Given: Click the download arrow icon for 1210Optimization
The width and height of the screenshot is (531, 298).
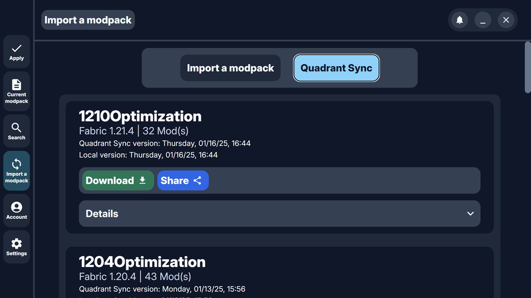Looking at the screenshot, I should (143, 181).
